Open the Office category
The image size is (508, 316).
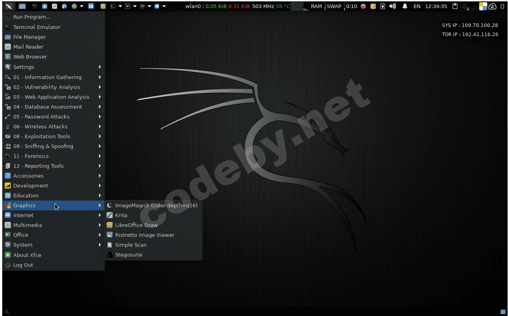point(53,235)
